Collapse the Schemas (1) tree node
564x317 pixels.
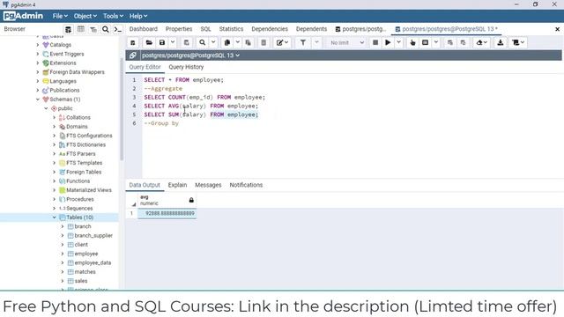click(38, 100)
